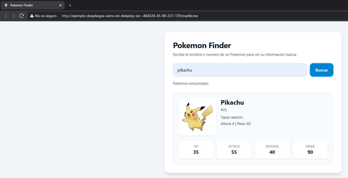The height and width of the screenshot is (178, 348).
Task: Click the browser forward navigation arrow
Action: pyautogui.click(x=13, y=16)
